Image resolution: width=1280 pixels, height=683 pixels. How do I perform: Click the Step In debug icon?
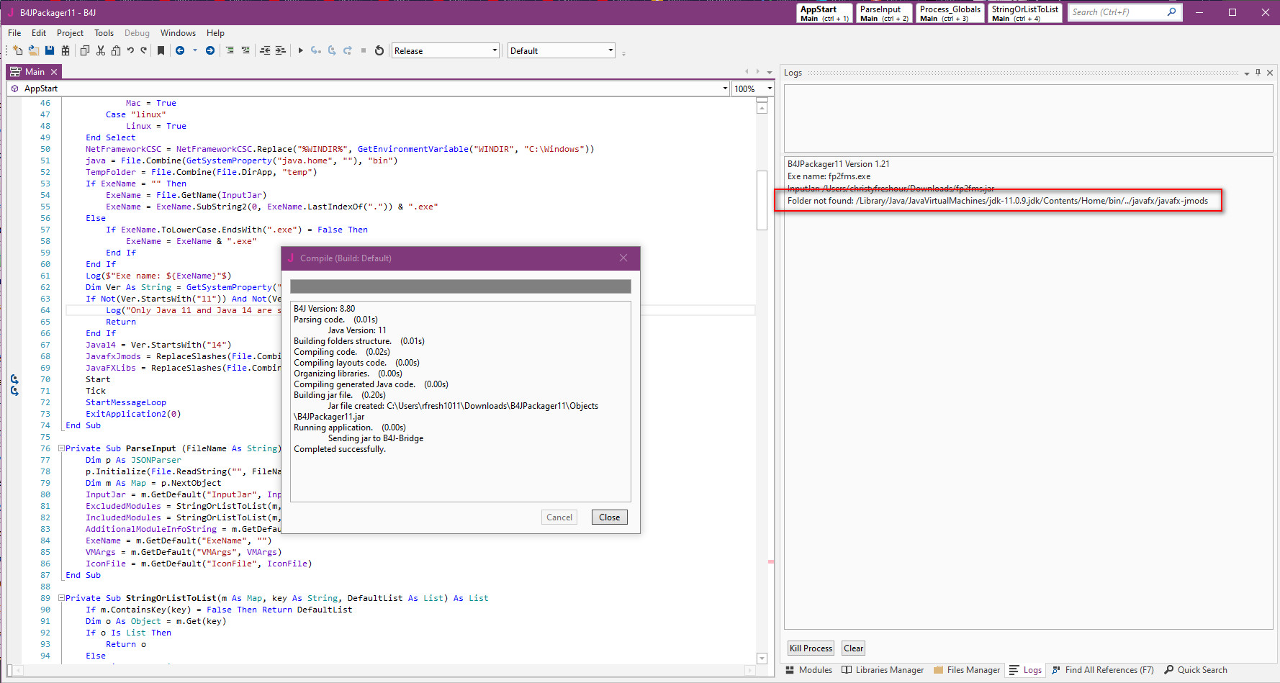point(316,50)
